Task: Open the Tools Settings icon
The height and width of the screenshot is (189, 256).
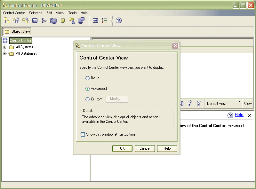Action: click(95, 20)
